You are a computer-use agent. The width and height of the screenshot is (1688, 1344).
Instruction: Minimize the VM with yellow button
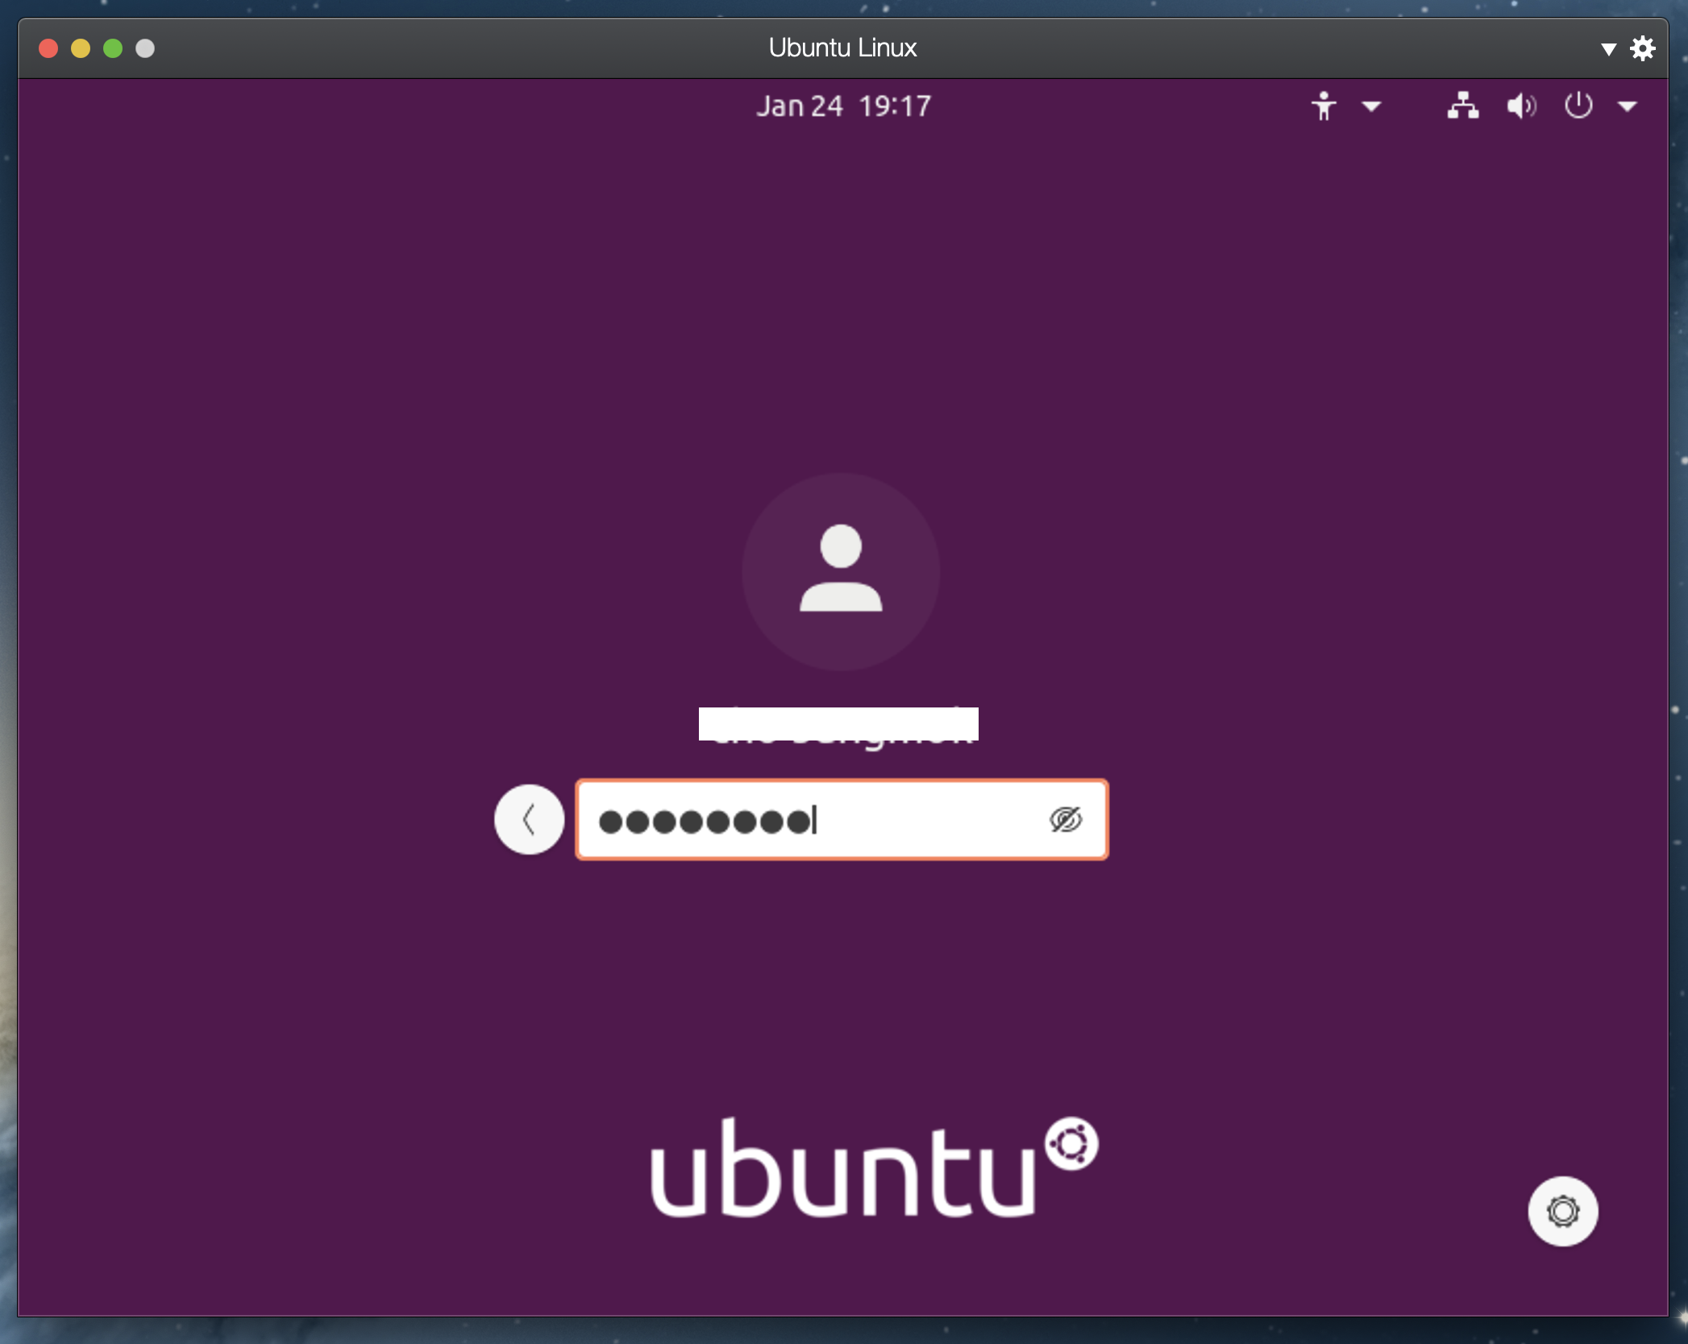[x=81, y=48]
